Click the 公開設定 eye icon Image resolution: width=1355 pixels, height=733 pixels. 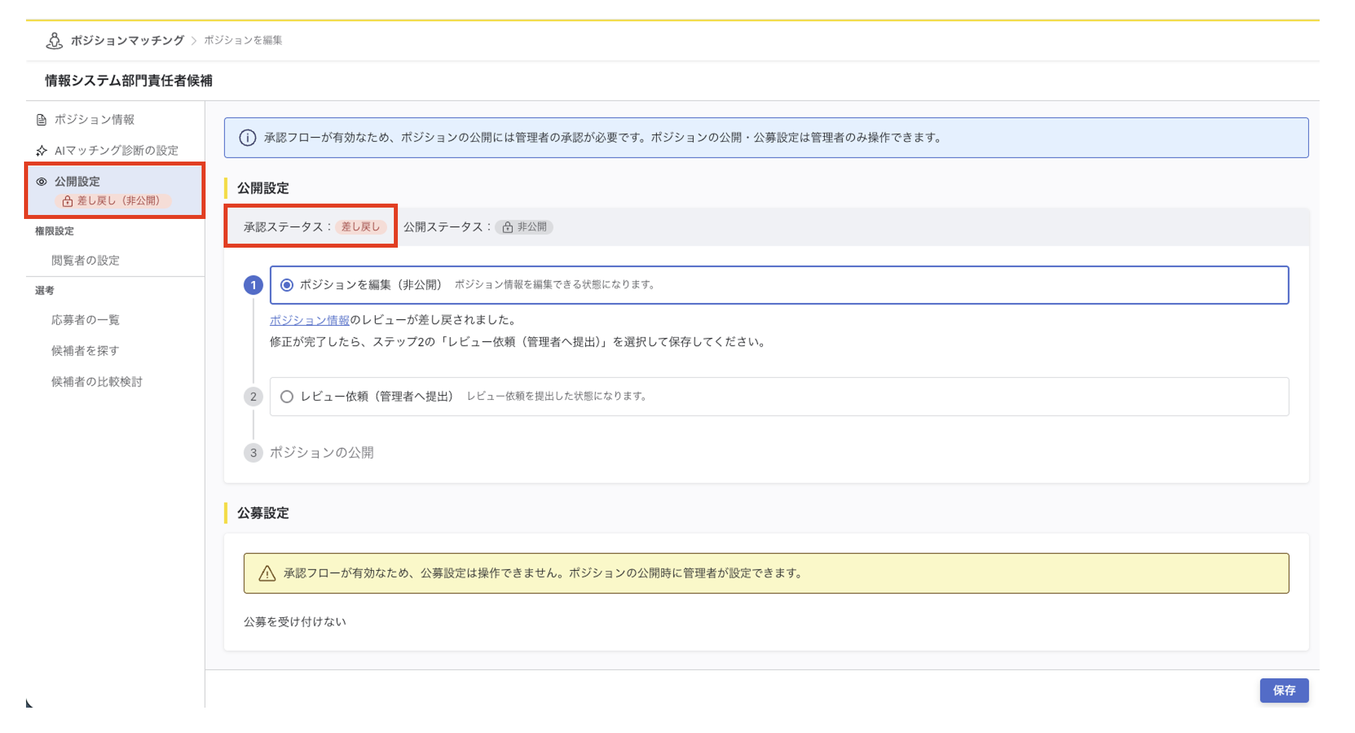pyautogui.click(x=41, y=182)
